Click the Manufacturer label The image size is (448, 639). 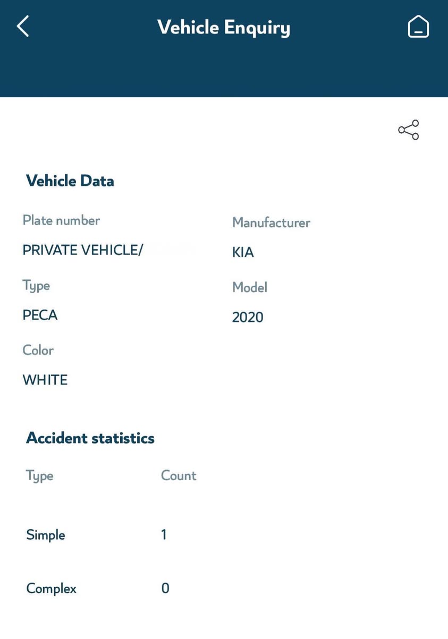(271, 223)
